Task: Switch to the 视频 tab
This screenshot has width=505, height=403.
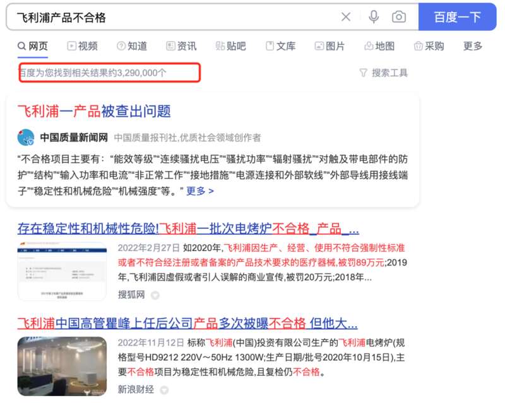Action: 82,46
